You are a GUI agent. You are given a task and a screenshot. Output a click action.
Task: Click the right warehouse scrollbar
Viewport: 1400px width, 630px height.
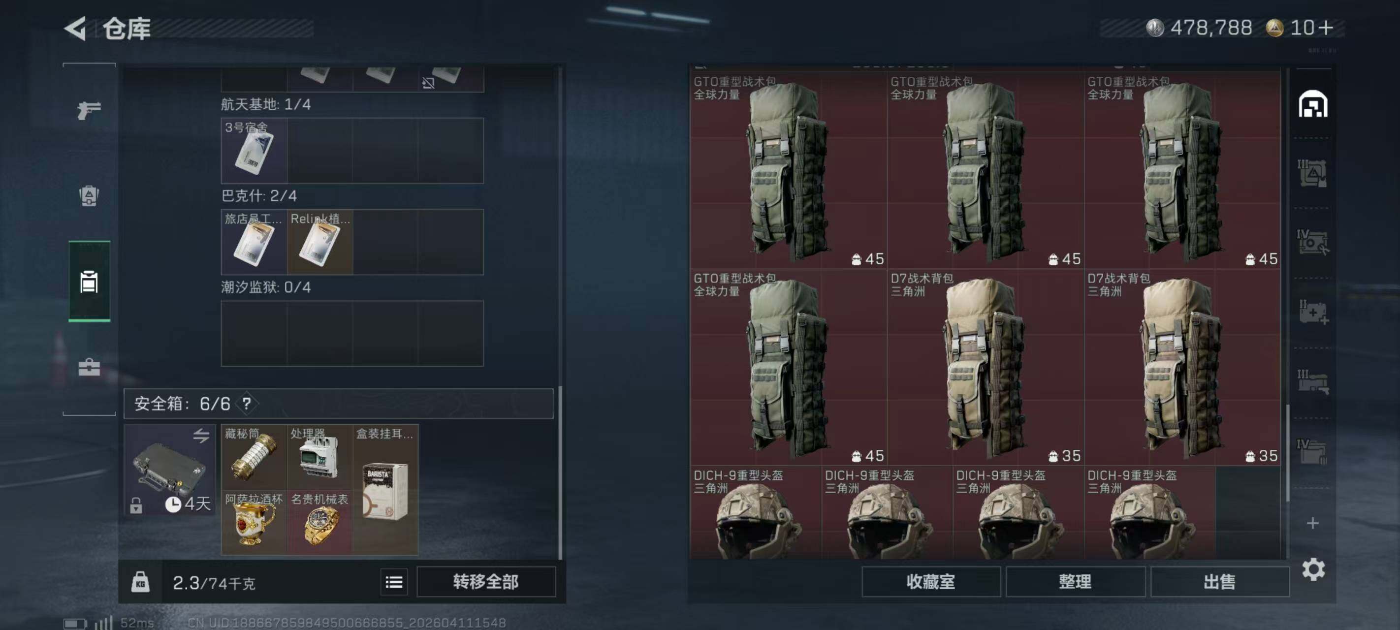[x=1287, y=453]
